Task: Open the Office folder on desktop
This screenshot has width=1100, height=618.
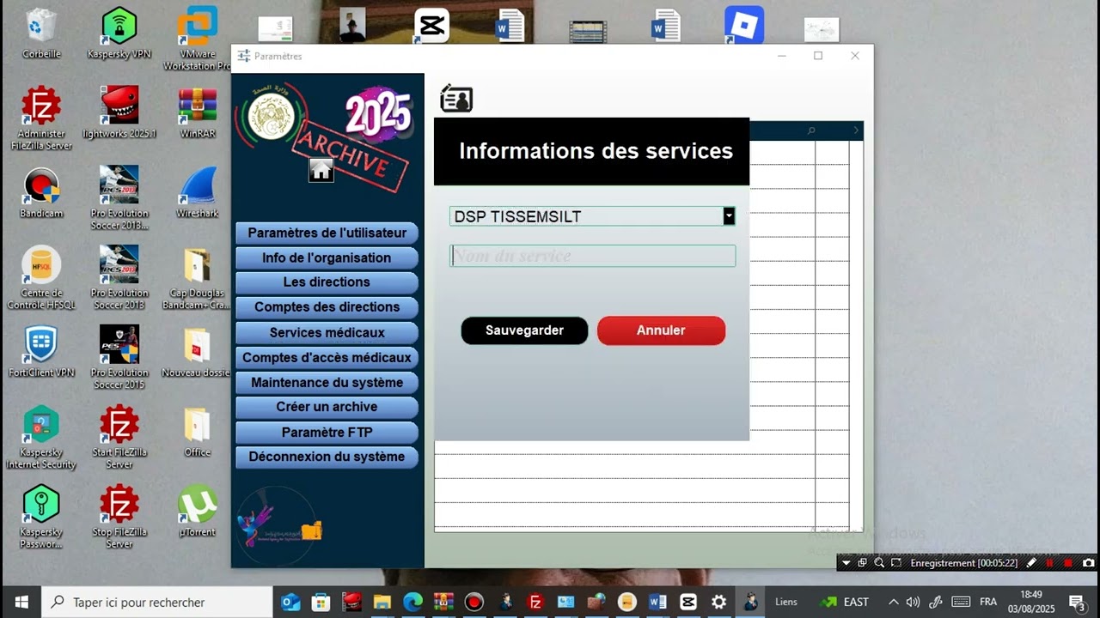Action: [x=198, y=432]
